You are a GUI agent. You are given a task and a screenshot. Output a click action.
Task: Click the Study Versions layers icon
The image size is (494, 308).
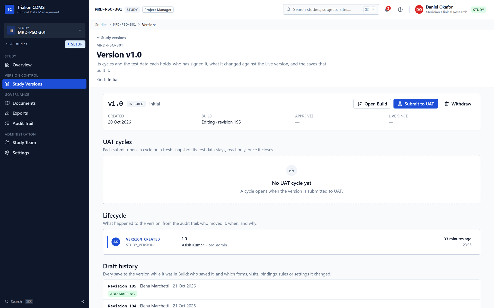pyautogui.click(x=7, y=84)
